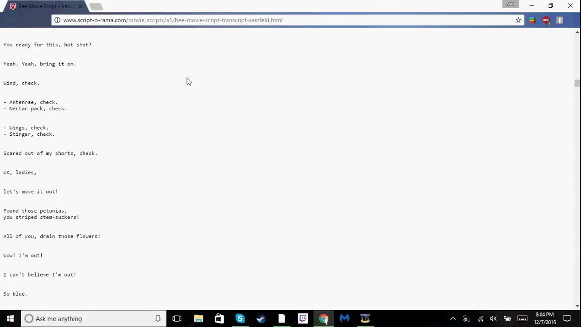
Task: Open Steam from the taskbar
Action: [x=261, y=318]
